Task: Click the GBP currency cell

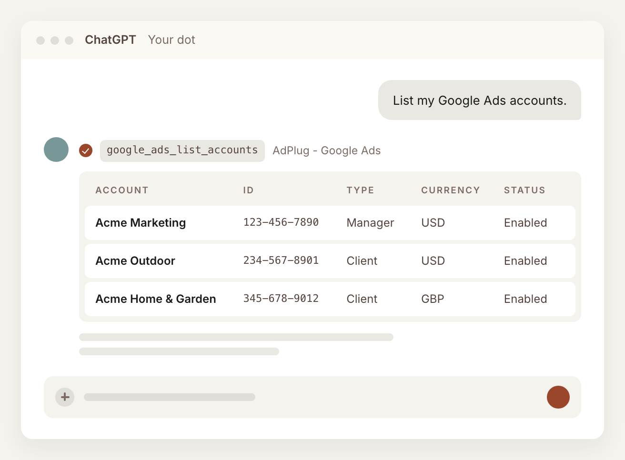Action: tap(433, 299)
